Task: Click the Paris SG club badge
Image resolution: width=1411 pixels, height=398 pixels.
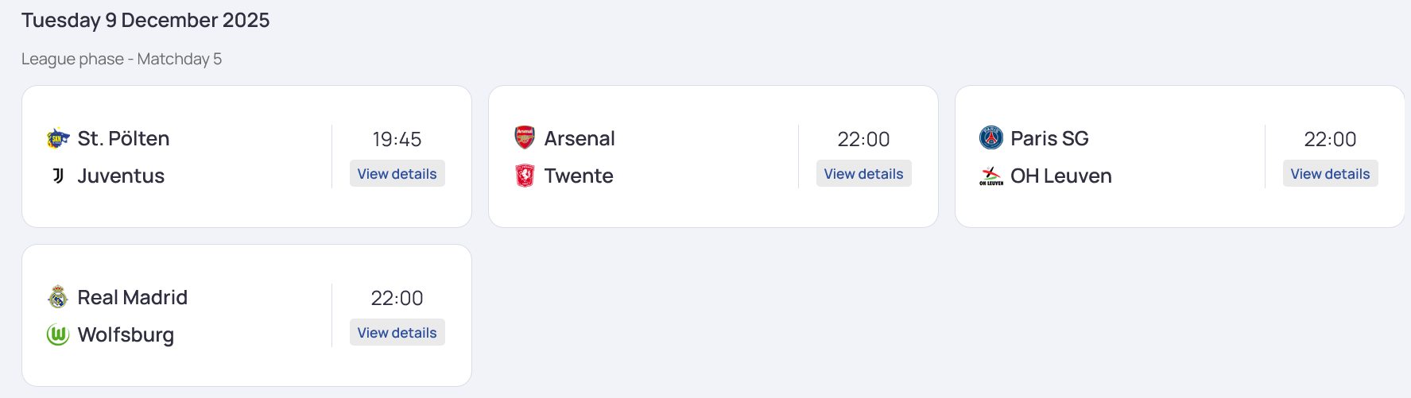Action: [991, 138]
